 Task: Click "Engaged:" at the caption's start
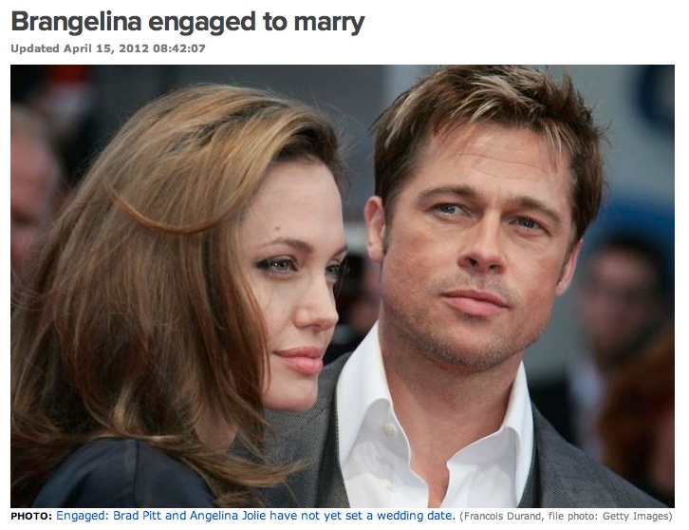83,516
